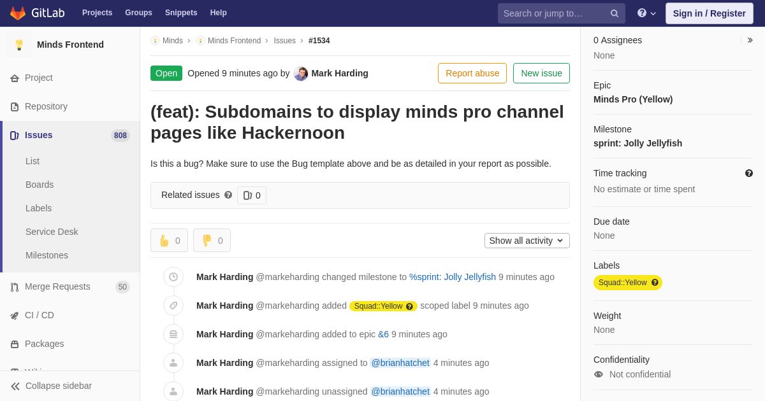Give a thumbs up reaction
This screenshot has height=401, width=765.
(169, 241)
